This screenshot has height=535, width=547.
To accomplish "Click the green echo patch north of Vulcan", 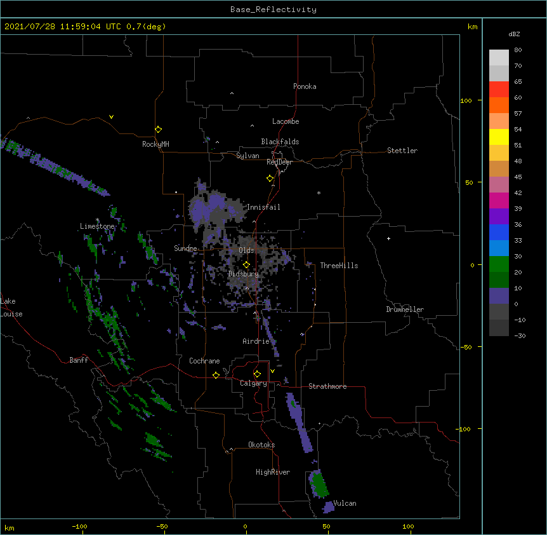I will click(319, 484).
